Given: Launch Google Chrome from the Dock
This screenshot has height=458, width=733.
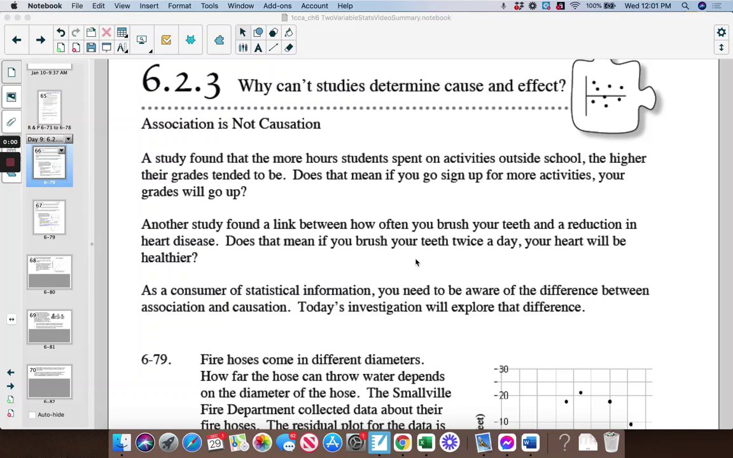Looking at the screenshot, I should (402, 442).
